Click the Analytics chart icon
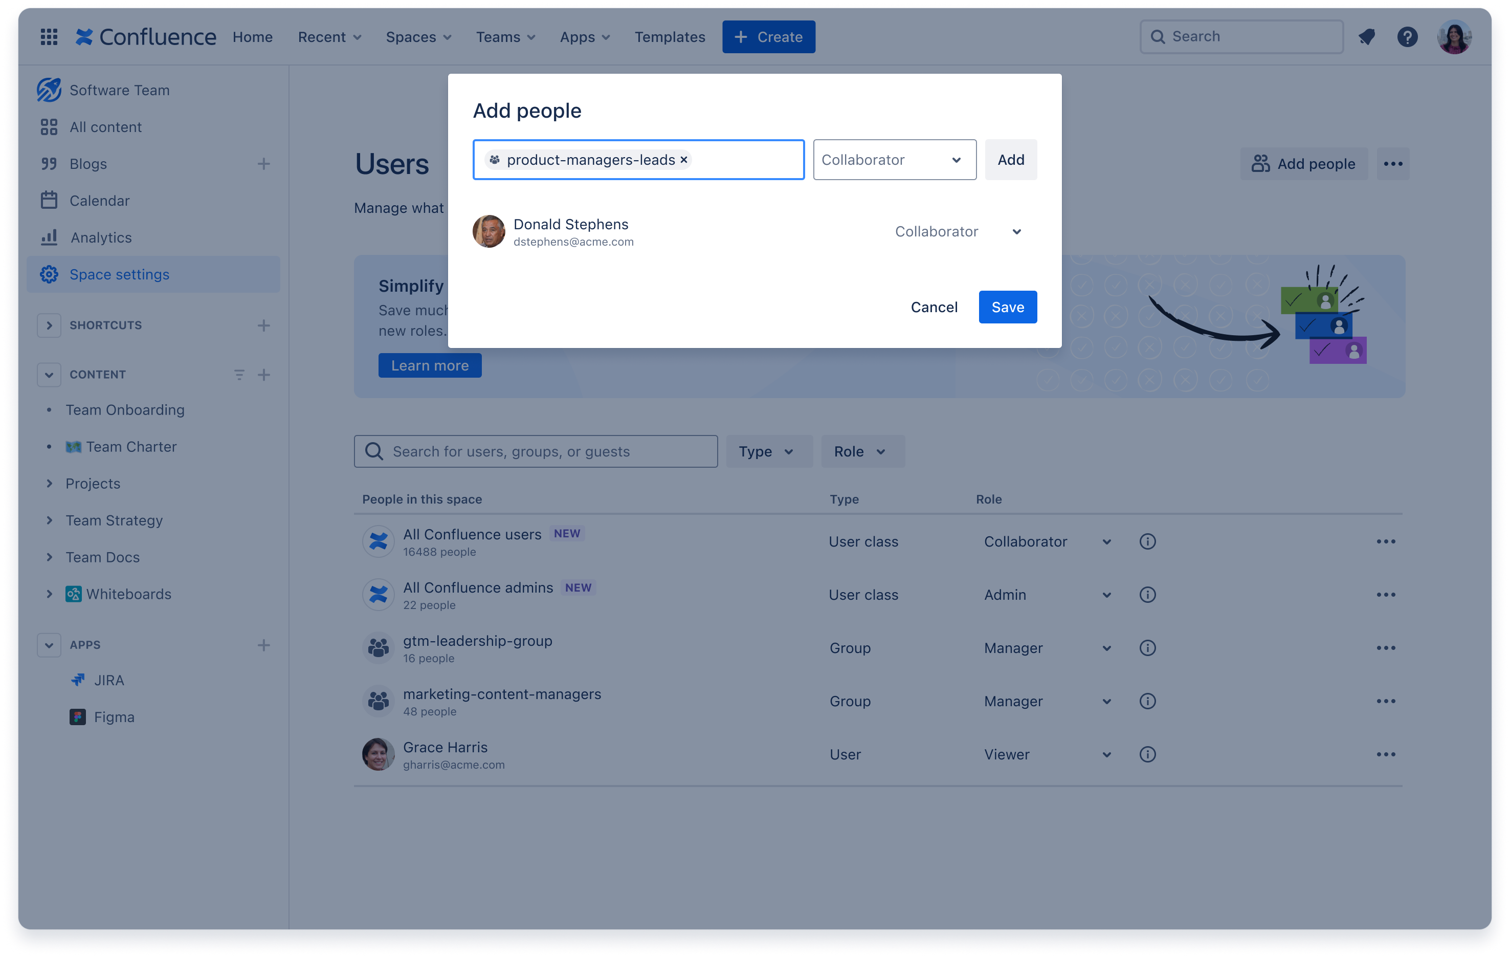 pyautogui.click(x=49, y=237)
